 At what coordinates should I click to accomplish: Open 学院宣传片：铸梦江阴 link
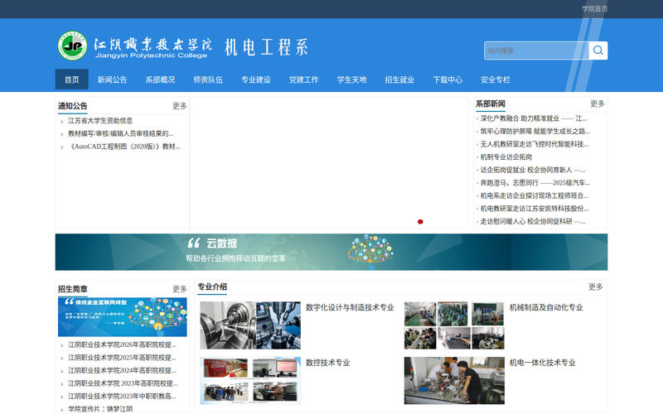pos(100,409)
